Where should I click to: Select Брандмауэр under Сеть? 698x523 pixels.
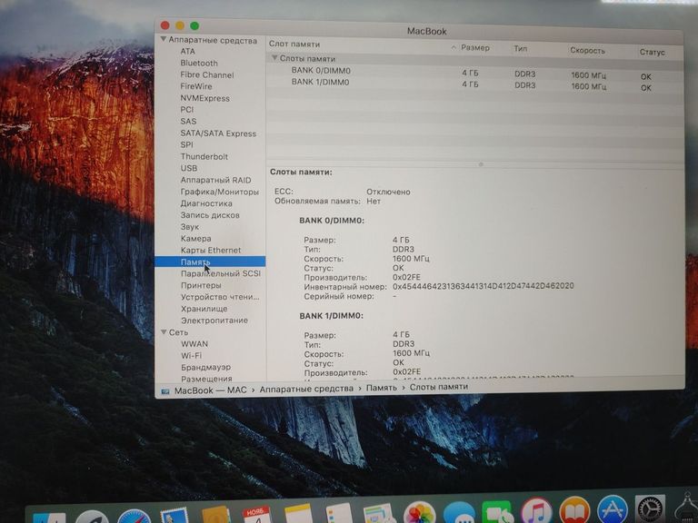tap(205, 368)
